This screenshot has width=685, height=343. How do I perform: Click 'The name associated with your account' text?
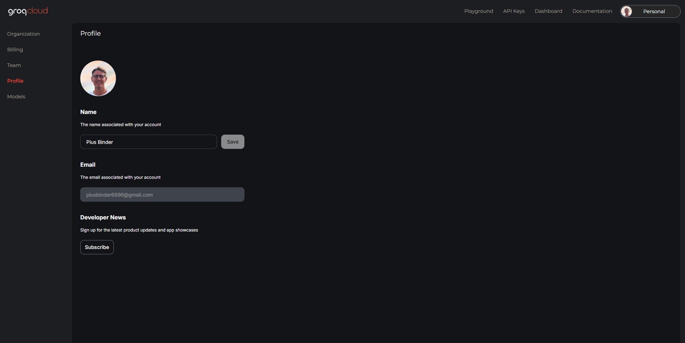tap(121, 125)
